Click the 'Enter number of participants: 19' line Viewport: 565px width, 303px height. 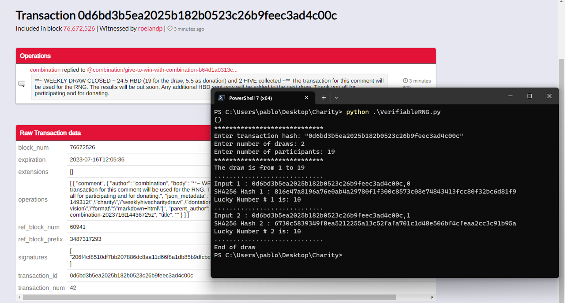pyautogui.click(x=275, y=151)
